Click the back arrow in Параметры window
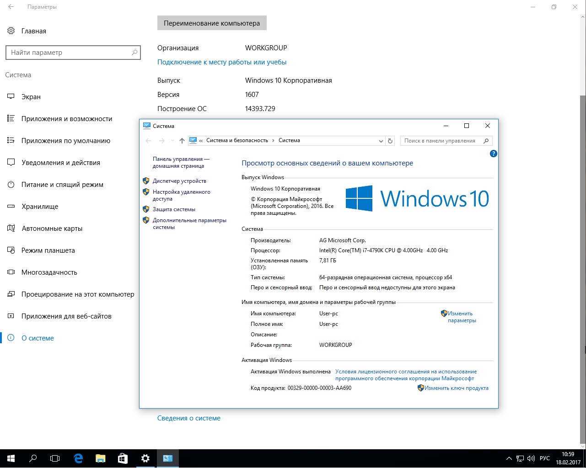Screen dimensions: 586x468 11,7
